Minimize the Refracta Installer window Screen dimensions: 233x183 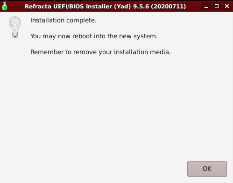coord(206,6)
